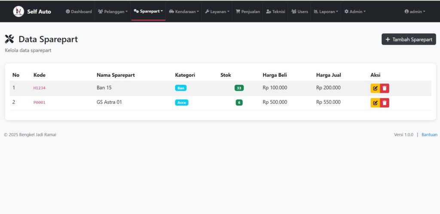Viewport: 440px width, 214px height.
Task: Expand the Sparepart navigation dropdown
Action: 148,11
